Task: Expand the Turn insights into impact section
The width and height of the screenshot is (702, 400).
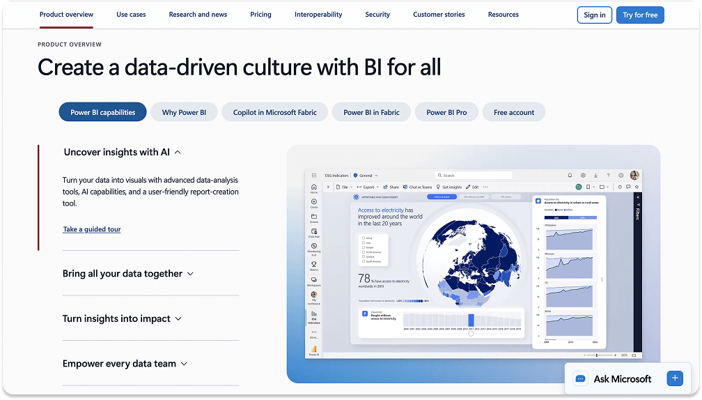Action: [123, 319]
